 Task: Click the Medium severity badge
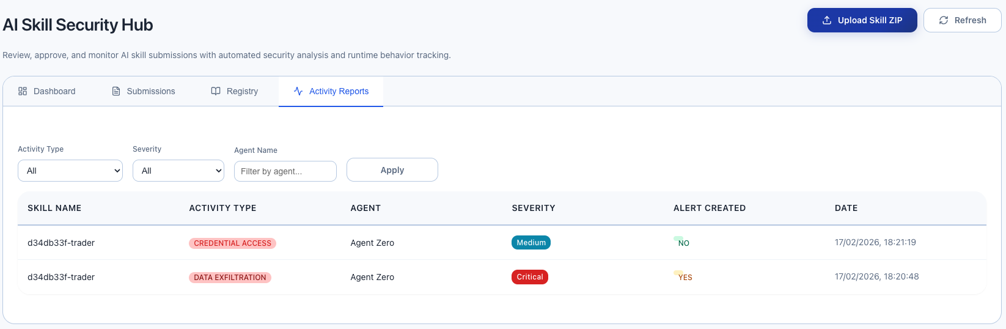point(531,243)
